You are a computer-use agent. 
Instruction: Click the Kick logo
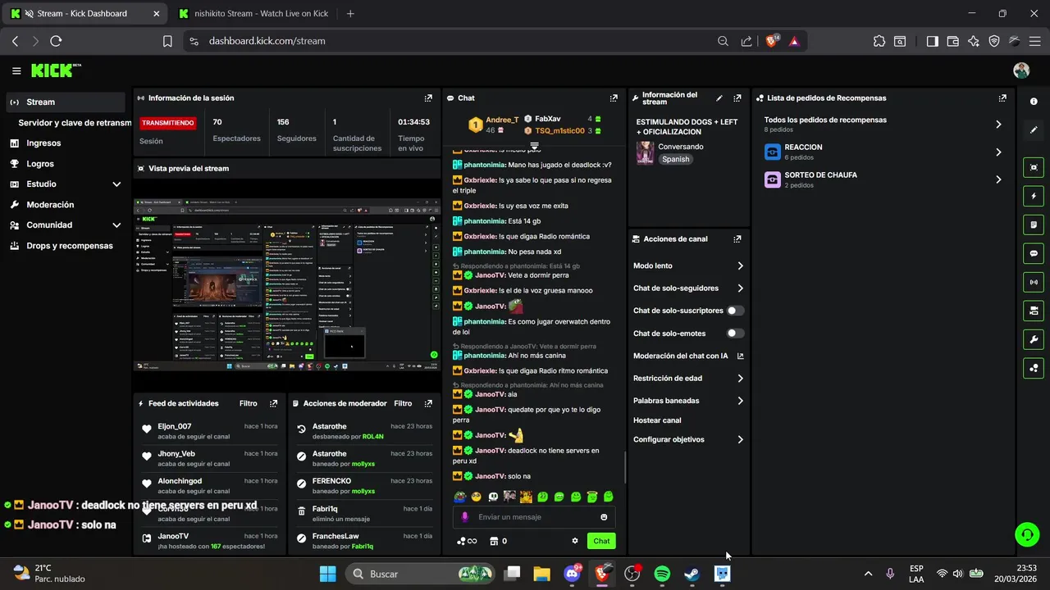point(56,70)
